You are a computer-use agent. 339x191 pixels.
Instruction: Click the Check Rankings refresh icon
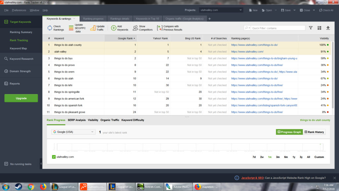50,28
